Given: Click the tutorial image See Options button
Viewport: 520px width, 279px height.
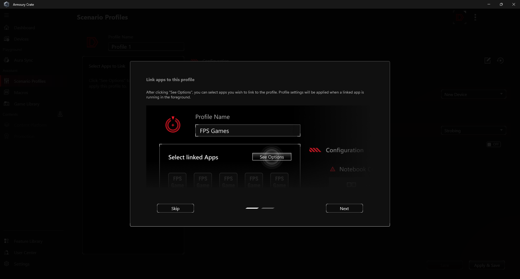Looking at the screenshot, I should click(272, 157).
